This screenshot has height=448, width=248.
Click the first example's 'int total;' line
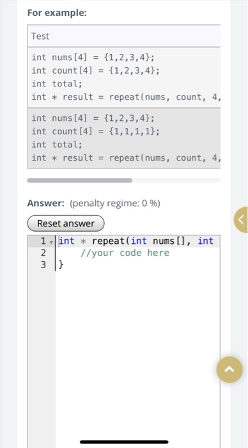[x=57, y=84]
